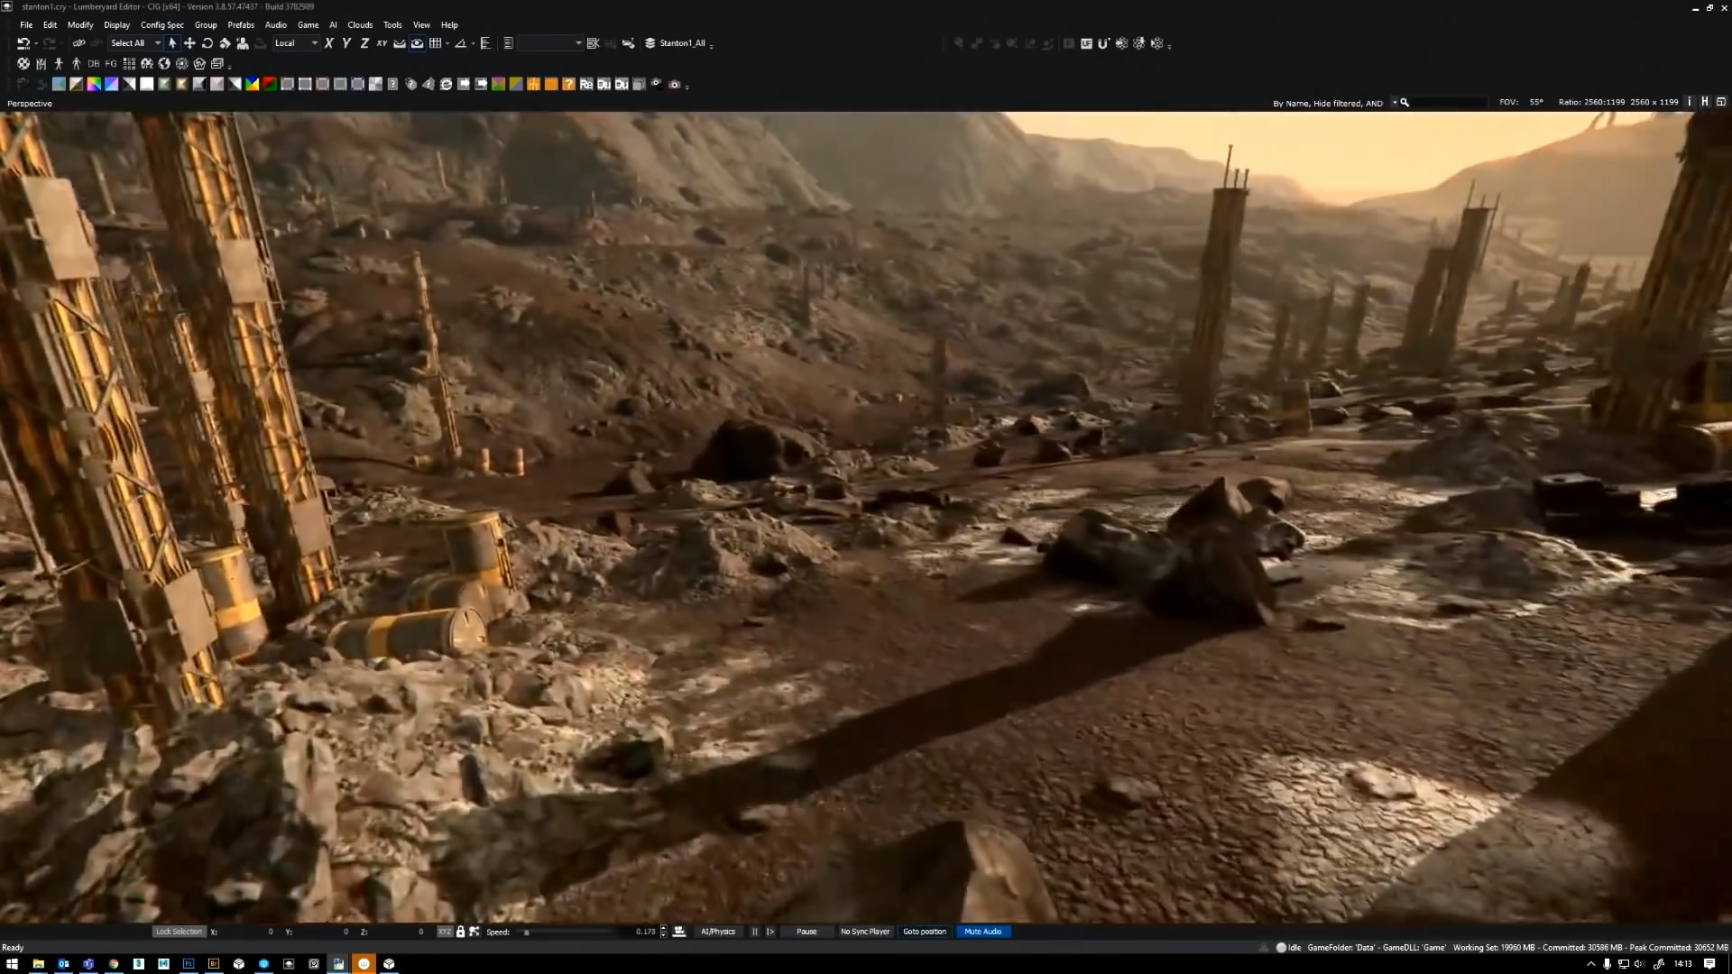1732x974 pixels.
Task: Open the Prefabs menu
Action: click(x=241, y=25)
